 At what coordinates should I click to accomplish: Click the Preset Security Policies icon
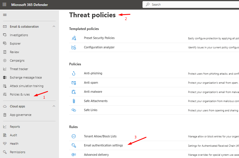[74, 38]
